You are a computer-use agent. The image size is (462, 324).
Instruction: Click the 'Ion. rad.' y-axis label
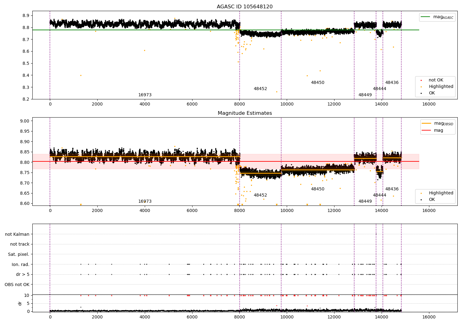(x=21, y=264)
